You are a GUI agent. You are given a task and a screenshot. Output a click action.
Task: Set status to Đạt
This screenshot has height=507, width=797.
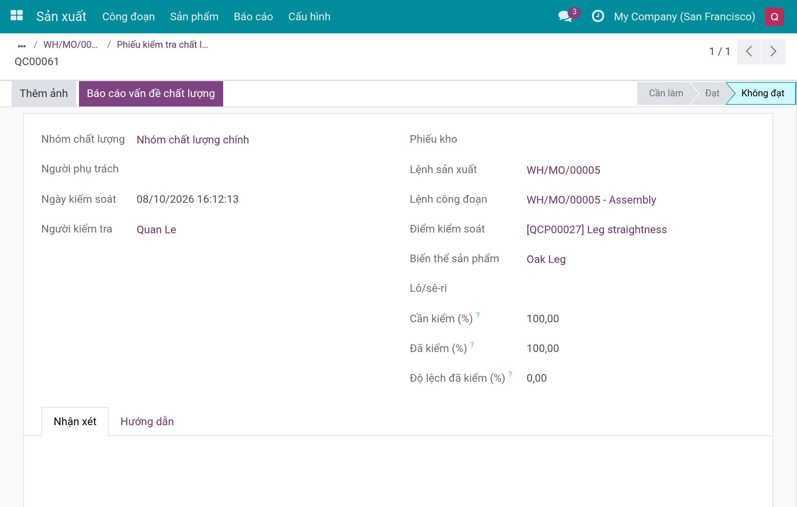tap(712, 93)
